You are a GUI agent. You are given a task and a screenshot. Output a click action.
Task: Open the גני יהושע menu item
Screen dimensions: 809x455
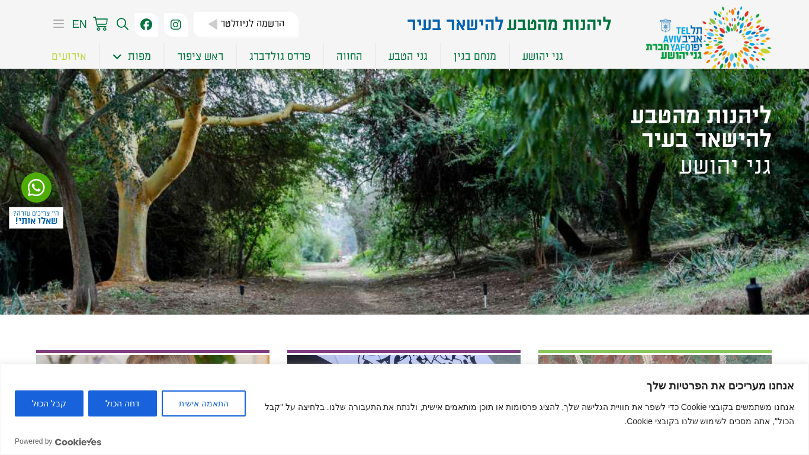click(x=542, y=56)
